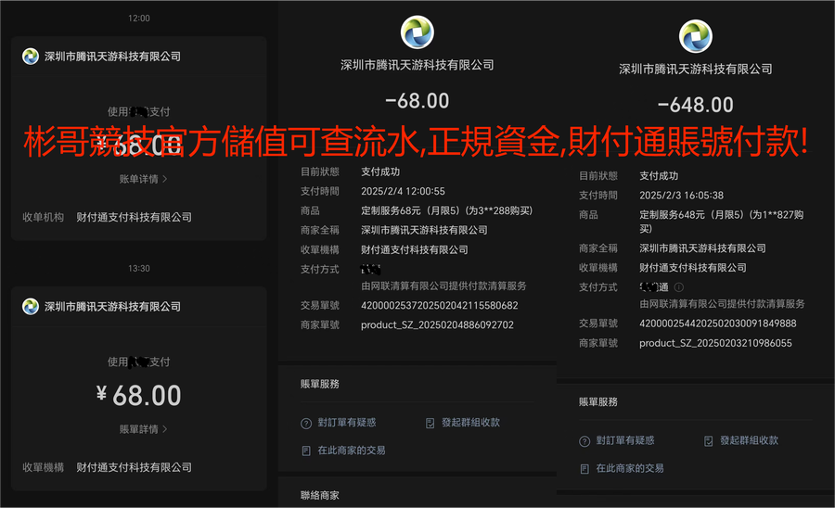835x508 pixels.
Task: Expand 账单详情 in the 12:00 payment card
Action: [143, 179]
